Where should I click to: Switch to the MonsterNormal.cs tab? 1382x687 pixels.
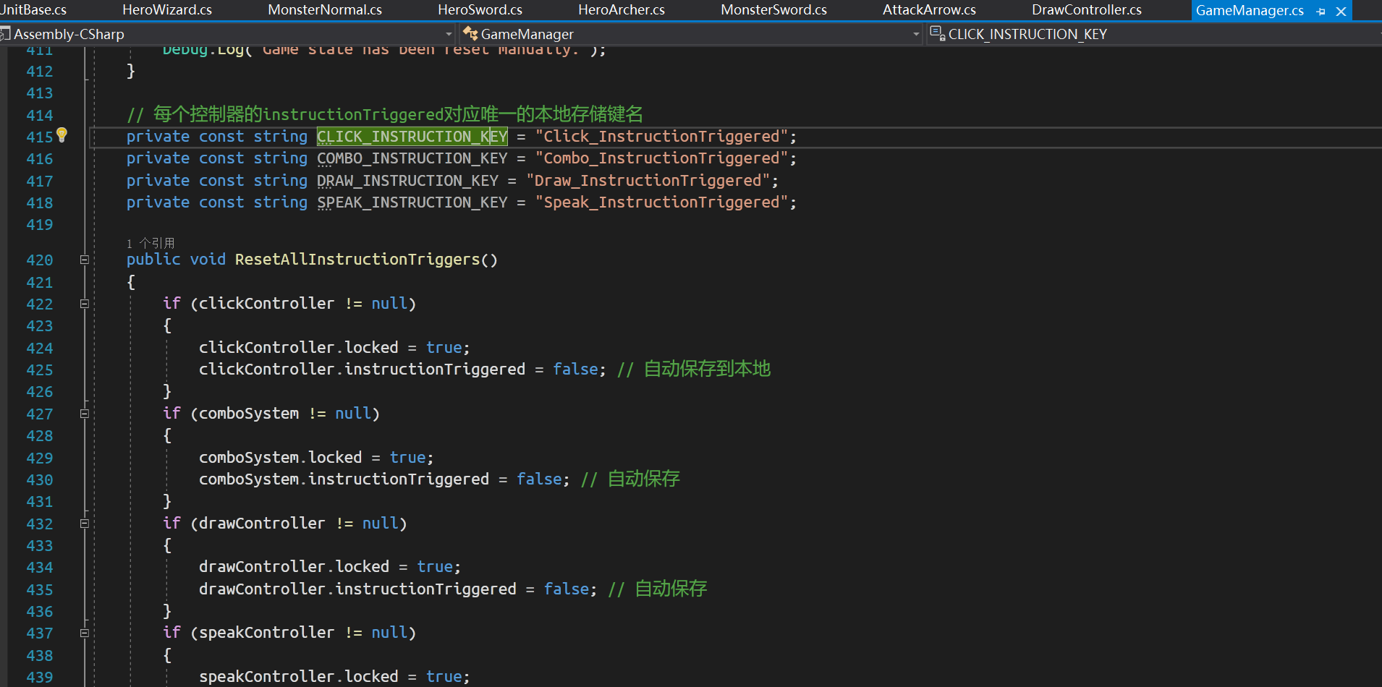pyautogui.click(x=325, y=10)
